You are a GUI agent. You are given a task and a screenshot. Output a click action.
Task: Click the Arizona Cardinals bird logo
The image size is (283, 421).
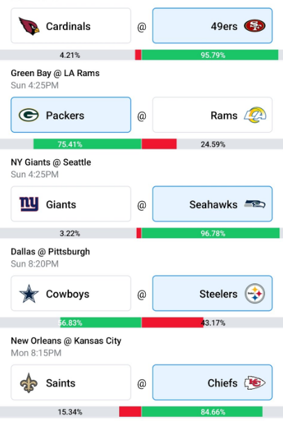(x=29, y=26)
